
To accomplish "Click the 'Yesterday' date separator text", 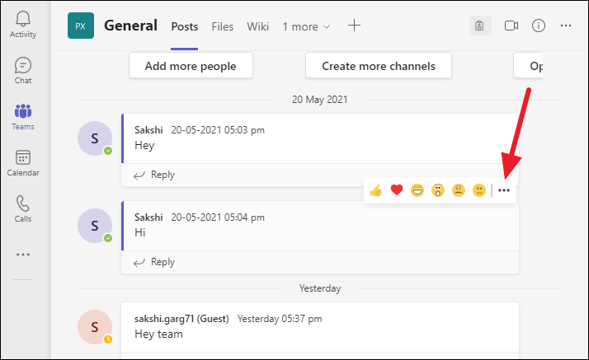I will click(x=320, y=288).
